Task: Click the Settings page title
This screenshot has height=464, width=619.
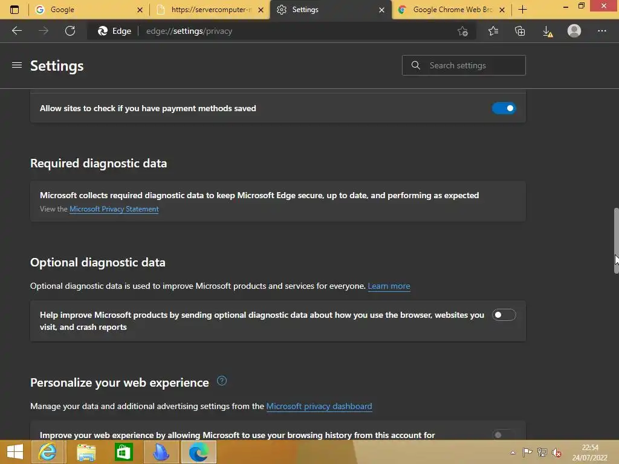Action: (57, 65)
